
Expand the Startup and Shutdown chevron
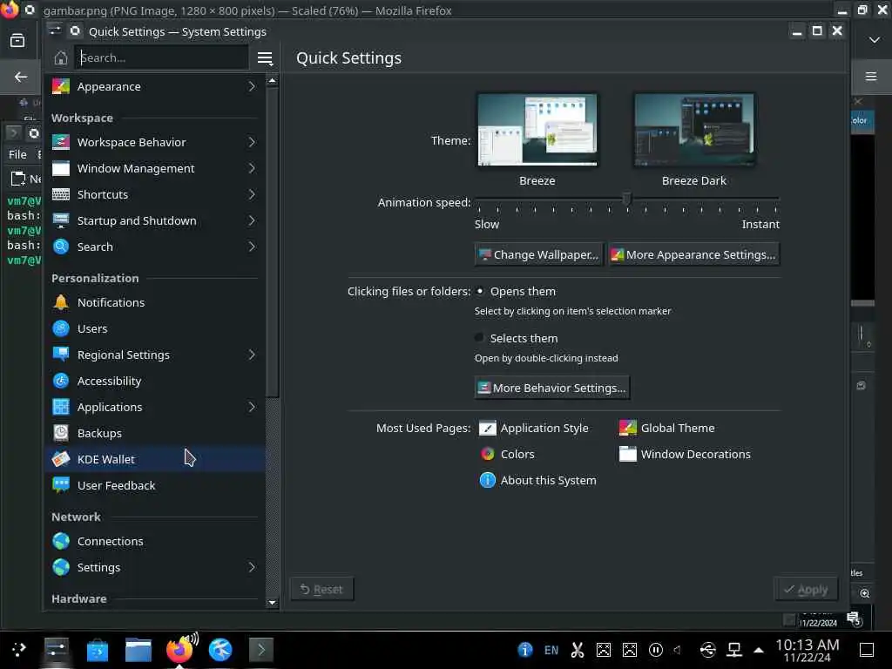coord(252,220)
